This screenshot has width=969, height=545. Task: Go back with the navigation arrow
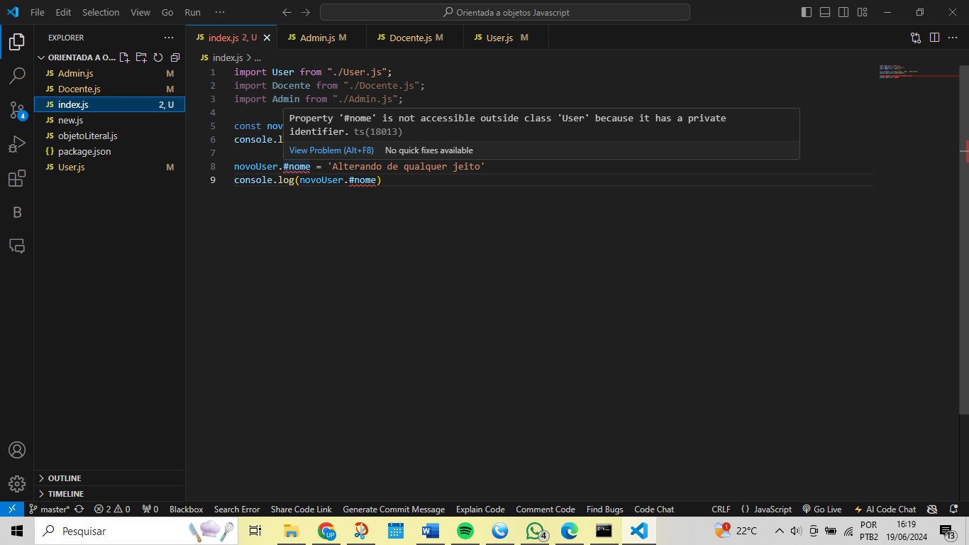(287, 12)
